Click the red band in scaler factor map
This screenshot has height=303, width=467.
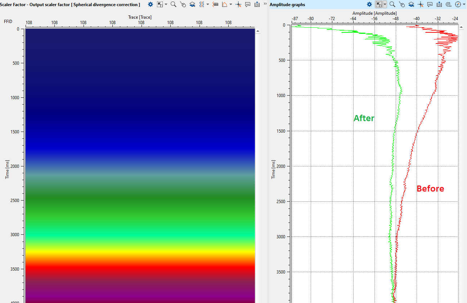click(x=140, y=268)
